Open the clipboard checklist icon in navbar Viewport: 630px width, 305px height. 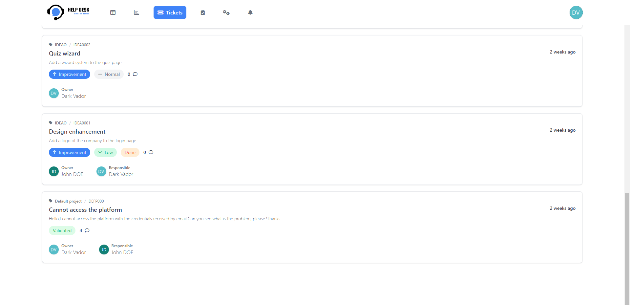click(203, 12)
